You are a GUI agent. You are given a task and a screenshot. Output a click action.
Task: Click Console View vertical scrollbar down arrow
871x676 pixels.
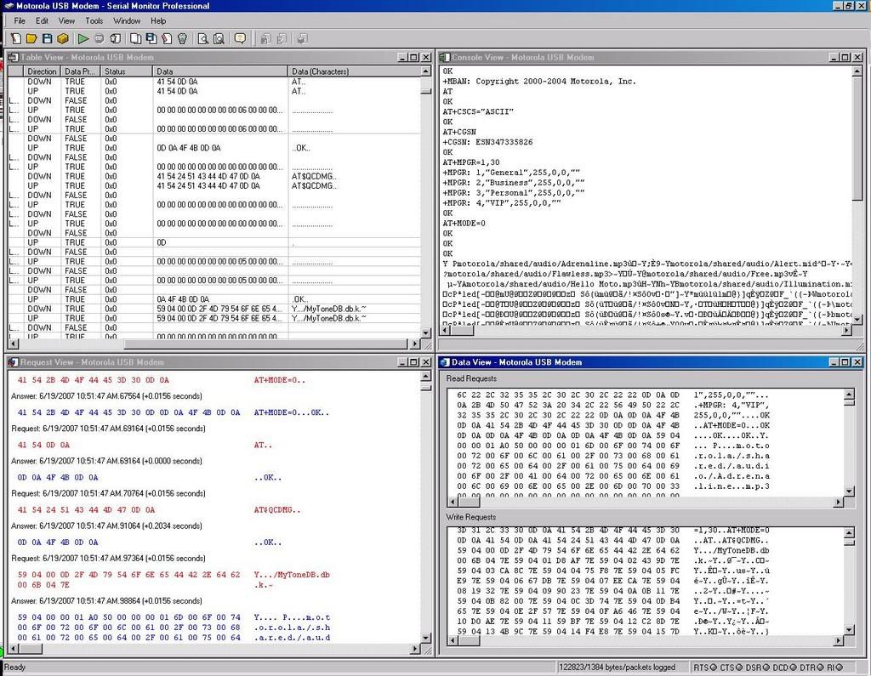pyautogui.click(x=857, y=320)
